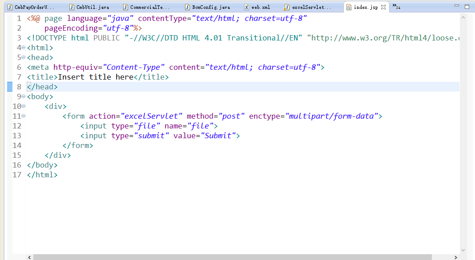Click the vertical scrollbar up arrow

click(463, 17)
